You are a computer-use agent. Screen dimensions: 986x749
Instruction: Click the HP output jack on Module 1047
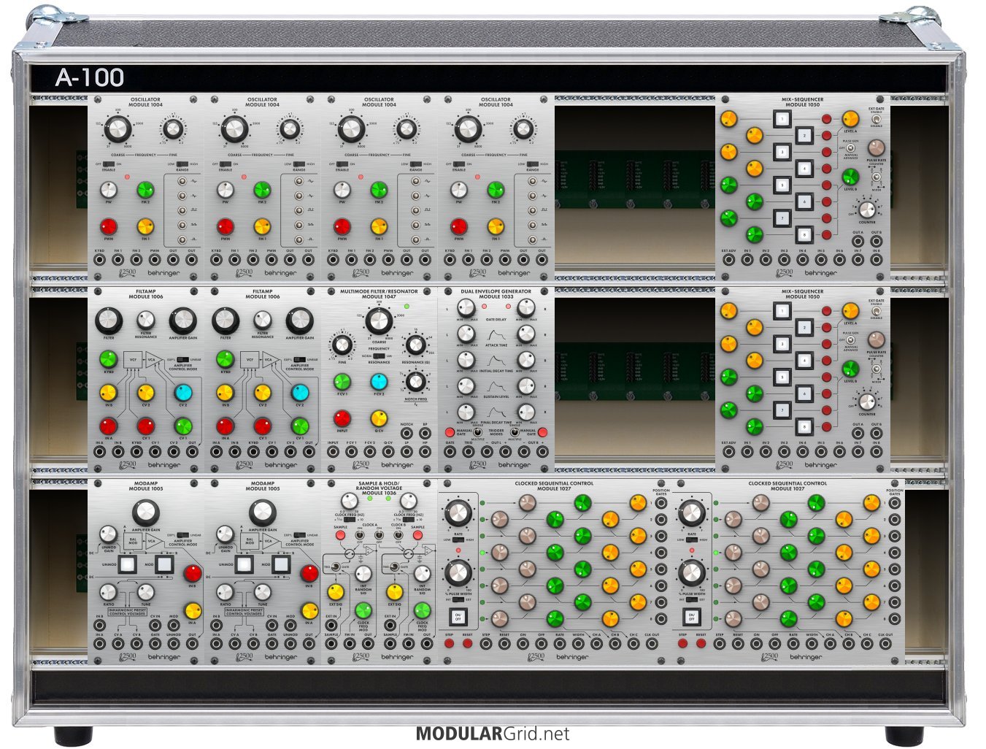point(425,453)
